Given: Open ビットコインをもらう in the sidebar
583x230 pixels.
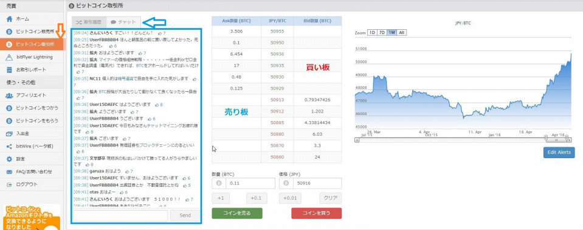Looking at the screenshot, I should tap(32, 121).
